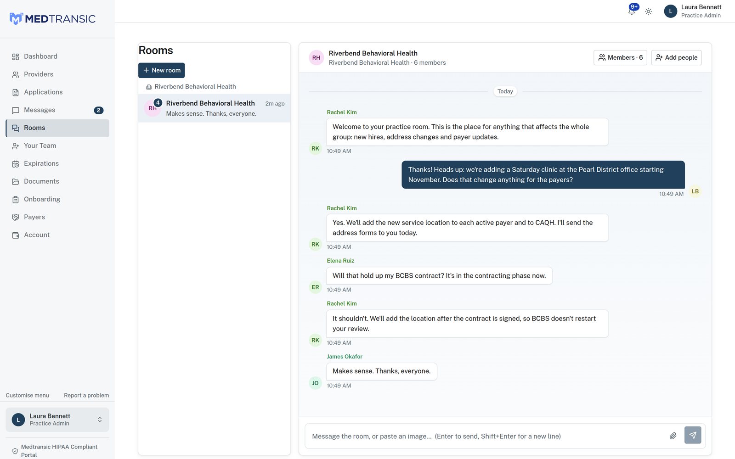Send the message with the paper plane button

click(x=693, y=435)
